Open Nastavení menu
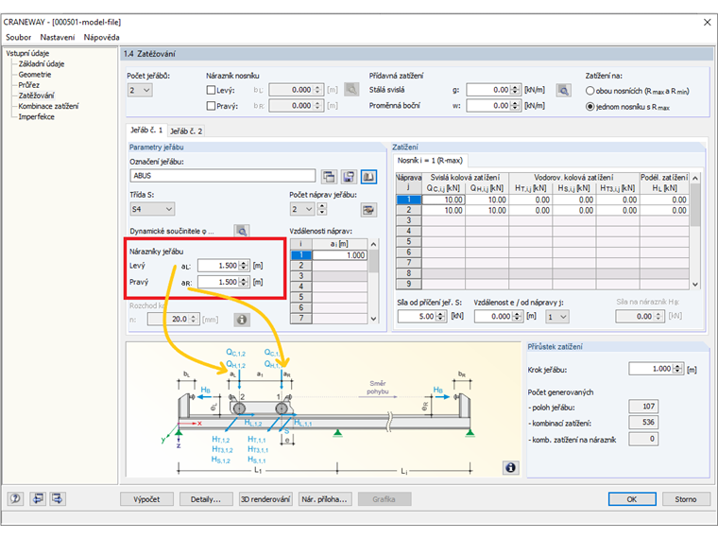 tap(58, 38)
